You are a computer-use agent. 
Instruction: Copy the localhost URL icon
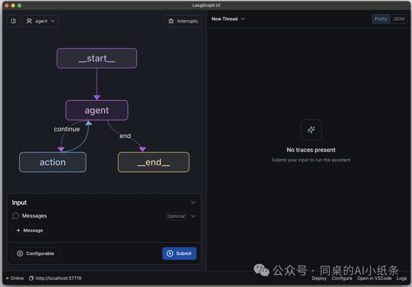tap(31, 278)
